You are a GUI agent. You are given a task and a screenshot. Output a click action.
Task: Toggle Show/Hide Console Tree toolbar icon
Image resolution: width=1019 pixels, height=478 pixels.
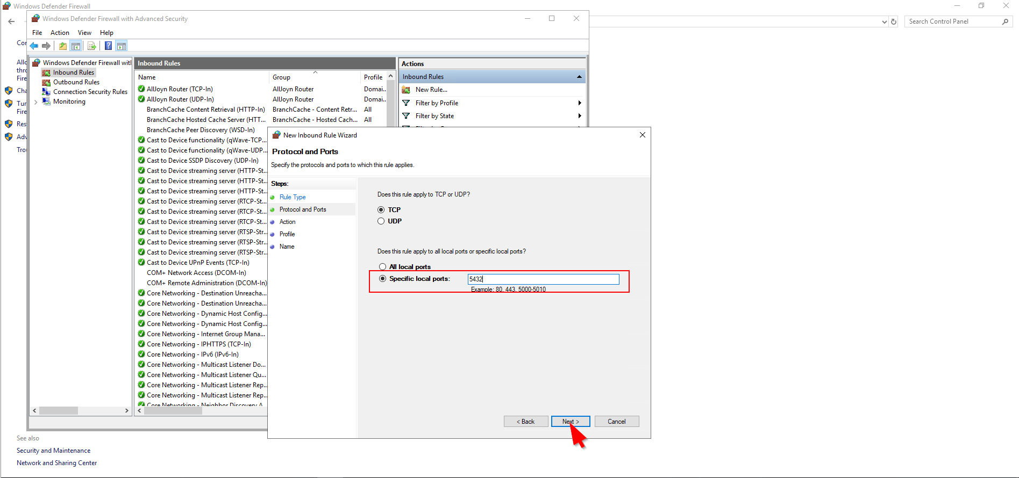[x=76, y=46]
